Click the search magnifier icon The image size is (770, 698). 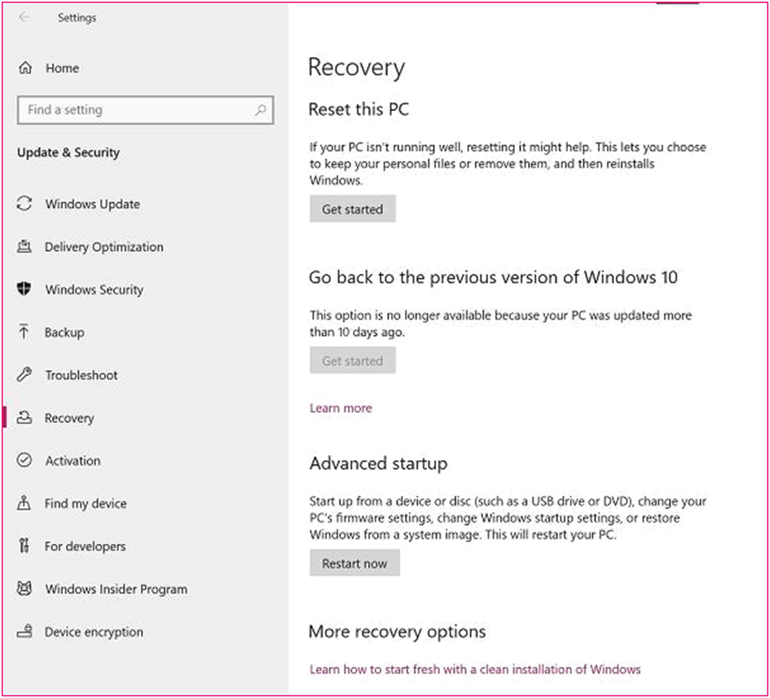pos(261,109)
